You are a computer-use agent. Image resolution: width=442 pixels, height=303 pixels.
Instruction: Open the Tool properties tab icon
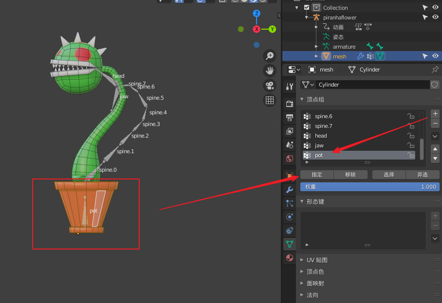pos(290,87)
